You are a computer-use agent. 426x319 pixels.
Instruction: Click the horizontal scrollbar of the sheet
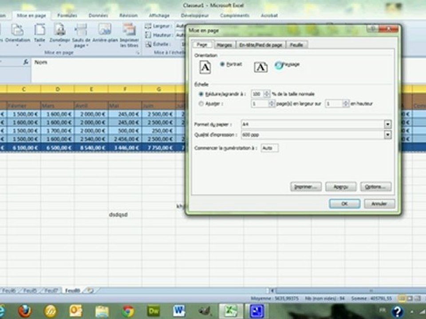click(351, 291)
